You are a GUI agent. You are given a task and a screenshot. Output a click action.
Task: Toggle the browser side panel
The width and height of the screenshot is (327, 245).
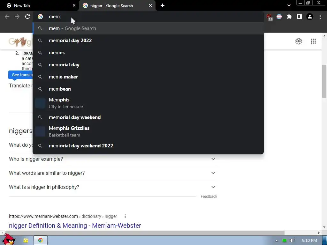300,17
